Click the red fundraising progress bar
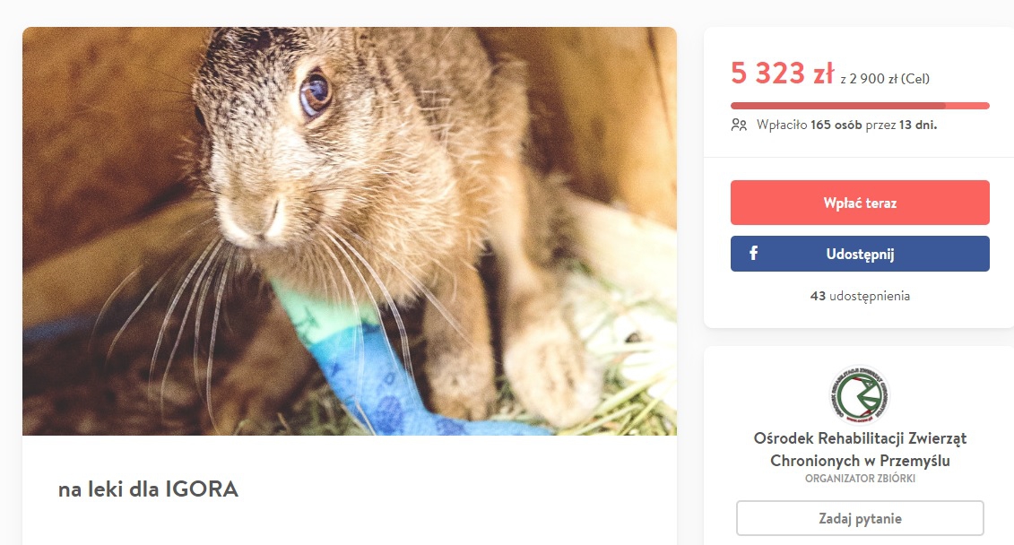 point(859,106)
